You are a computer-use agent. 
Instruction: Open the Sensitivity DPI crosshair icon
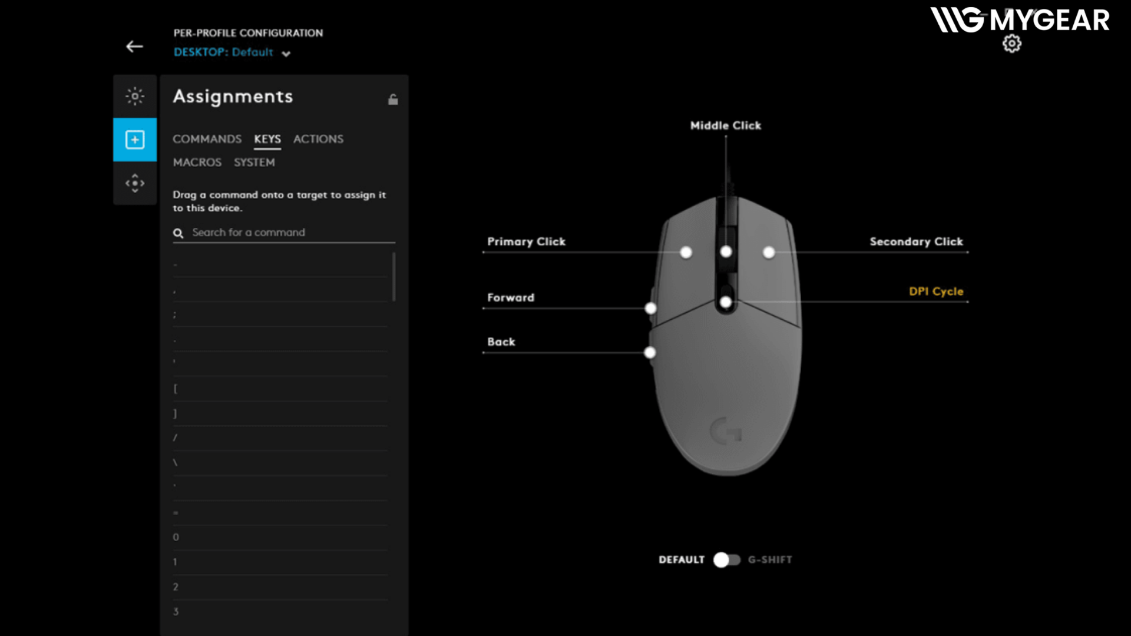click(x=135, y=183)
